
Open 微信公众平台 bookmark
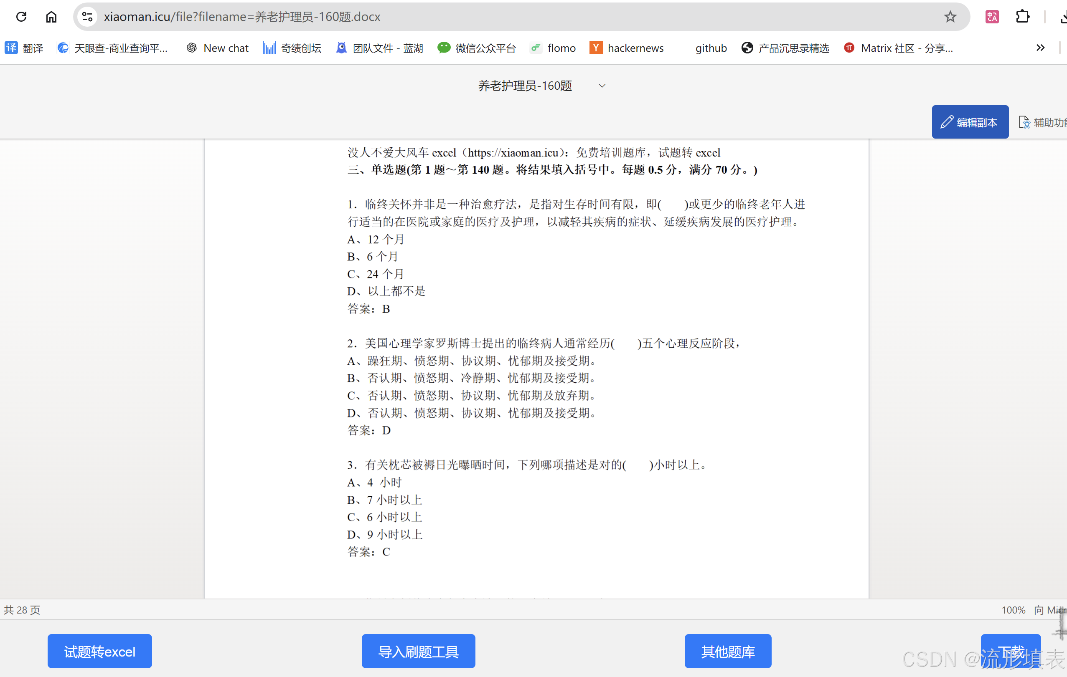pyautogui.click(x=477, y=48)
